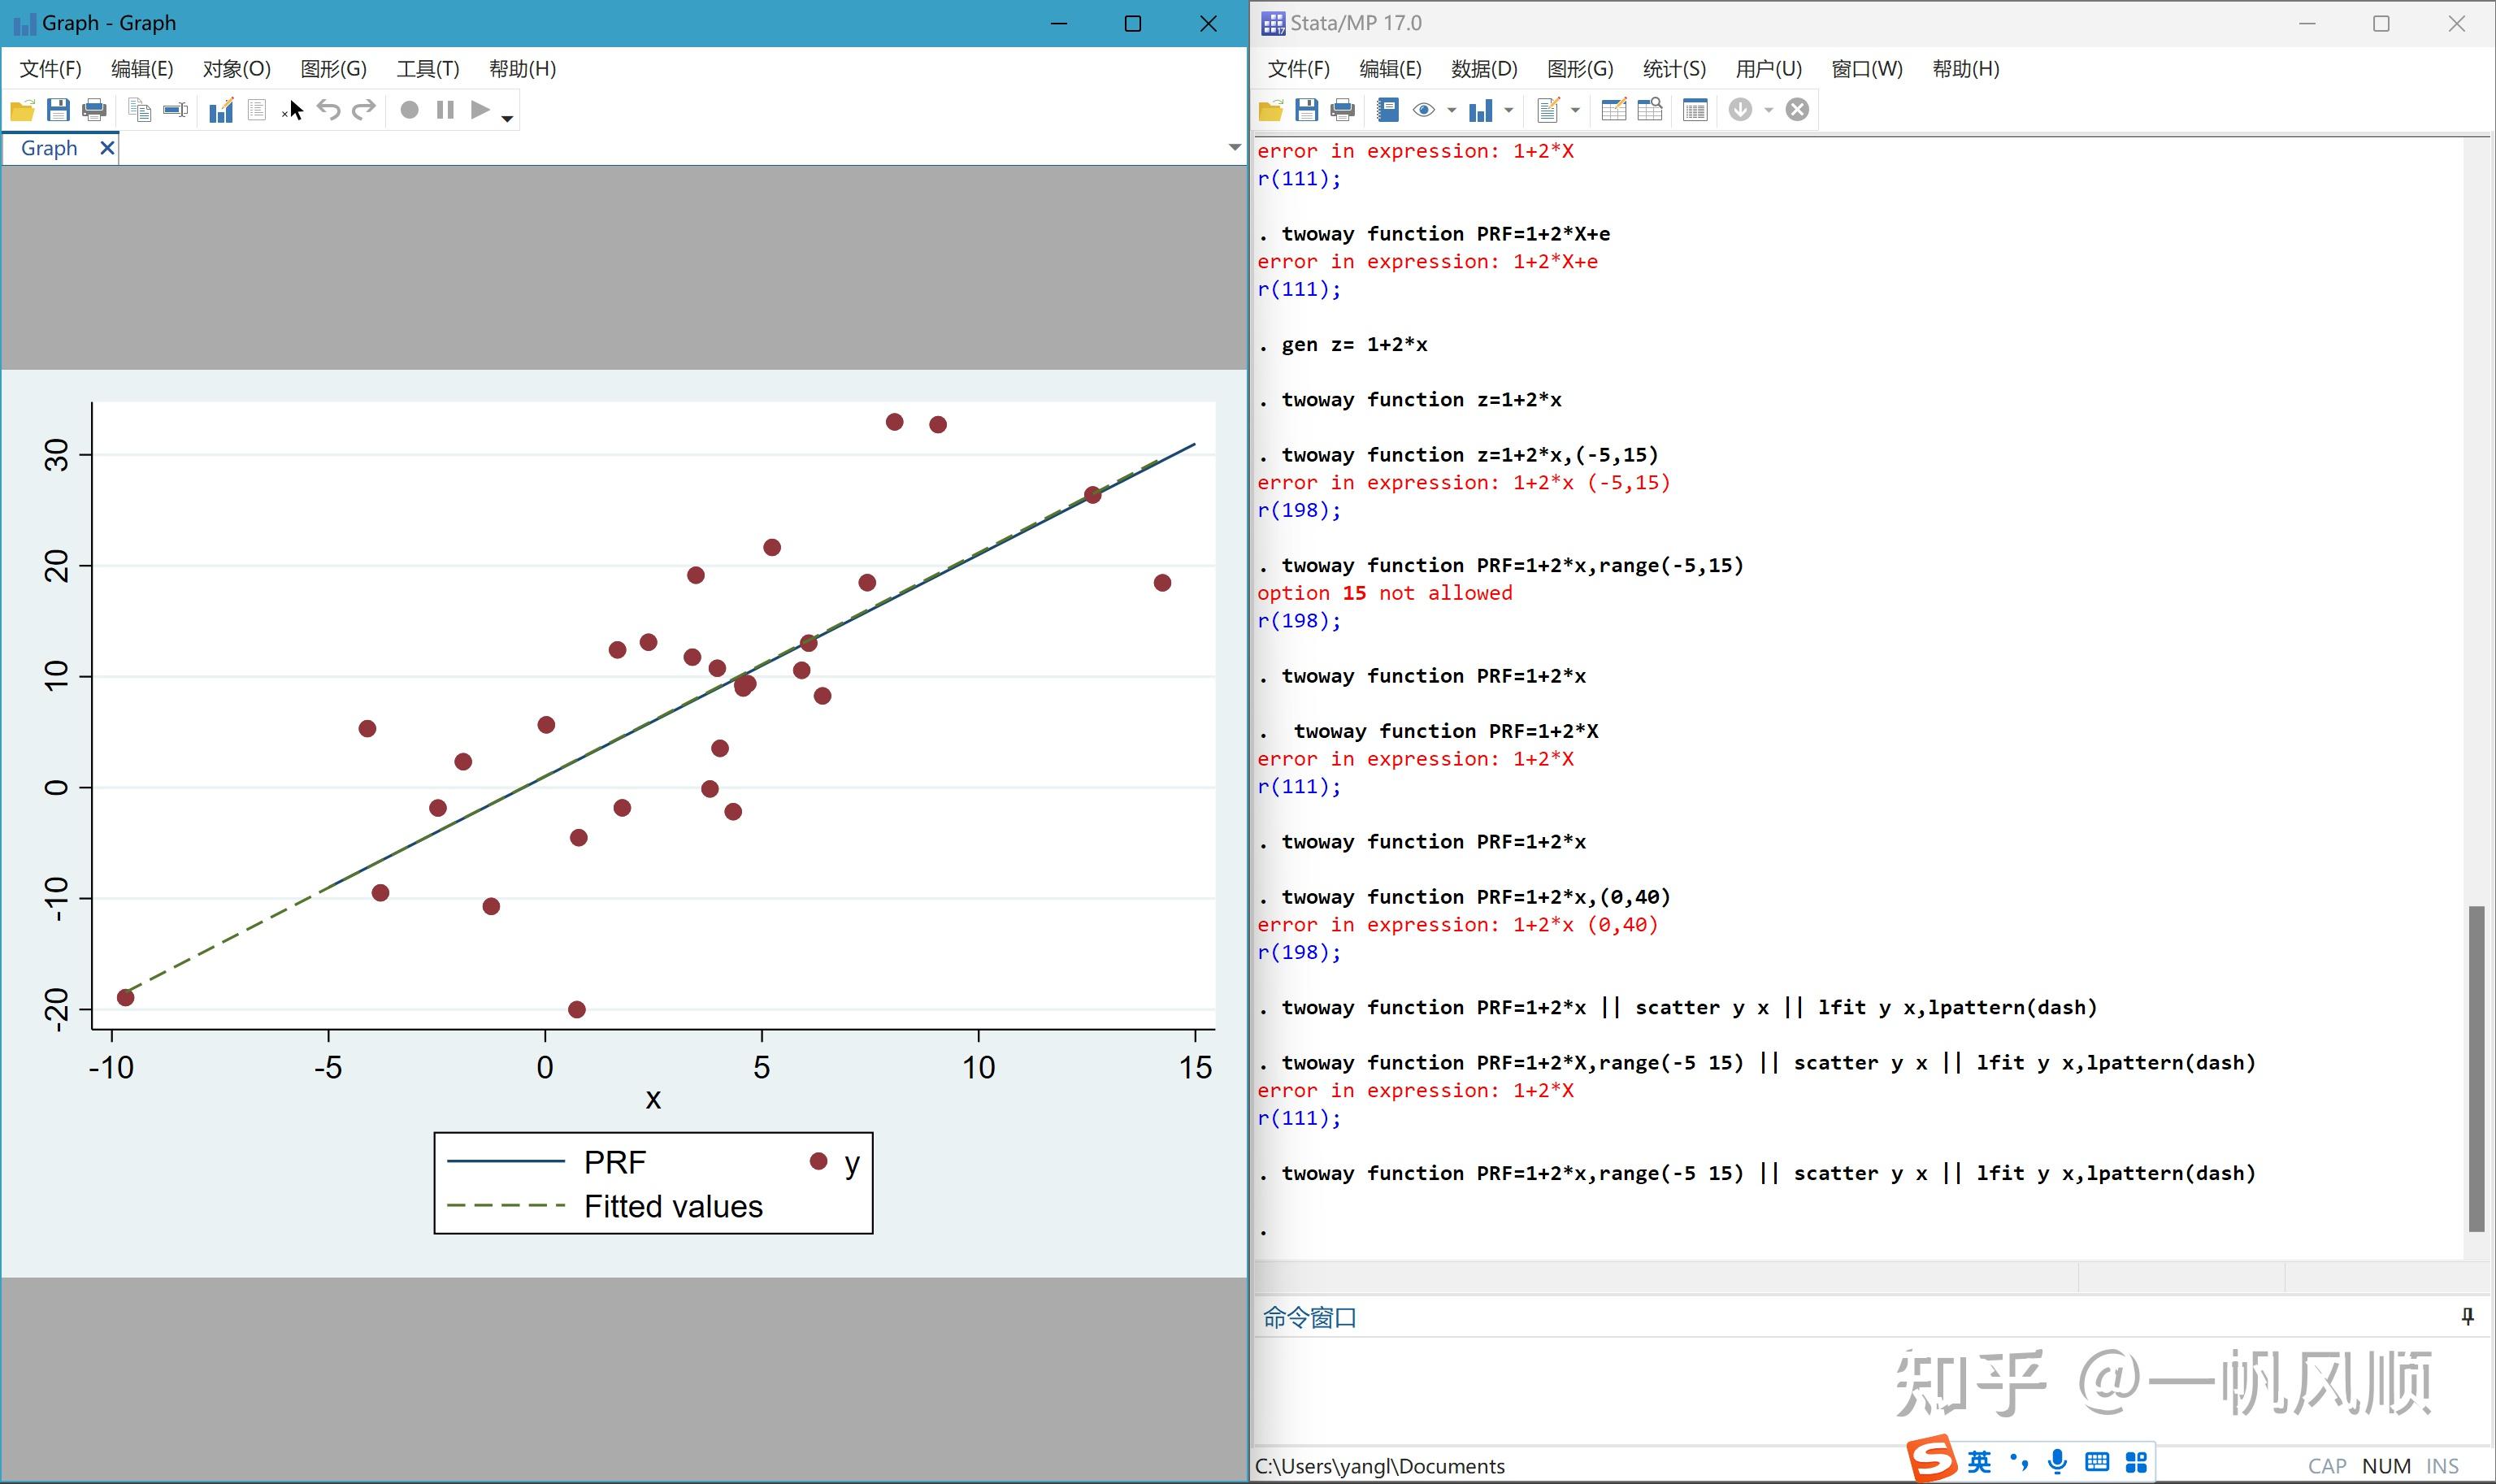The image size is (2496, 1484).
Task: Click the r(198); error code after '(-5,15)' expression
Action: 1299,510
